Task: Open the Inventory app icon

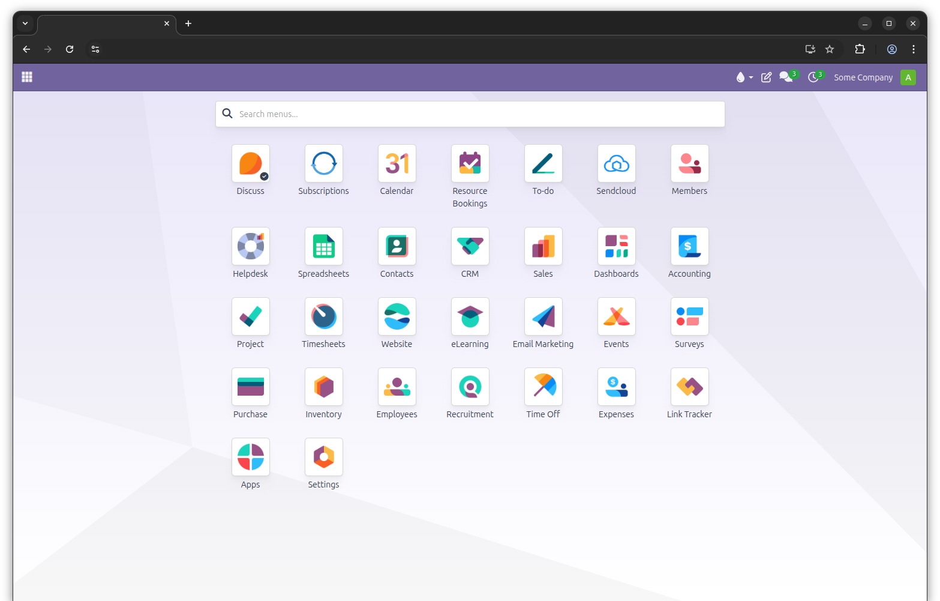Action: [323, 387]
